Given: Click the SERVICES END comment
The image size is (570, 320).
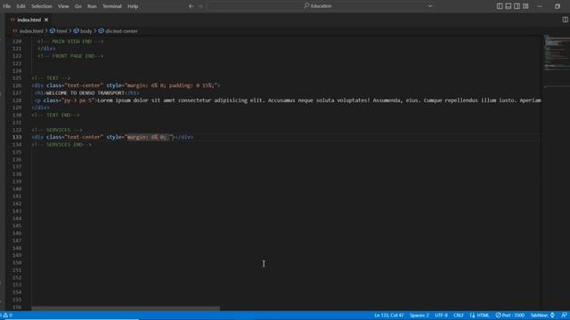Looking at the screenshot, I should (61, 145).
